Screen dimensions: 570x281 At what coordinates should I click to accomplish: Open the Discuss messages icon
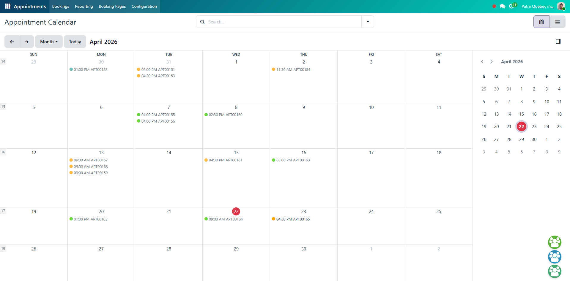503,6
